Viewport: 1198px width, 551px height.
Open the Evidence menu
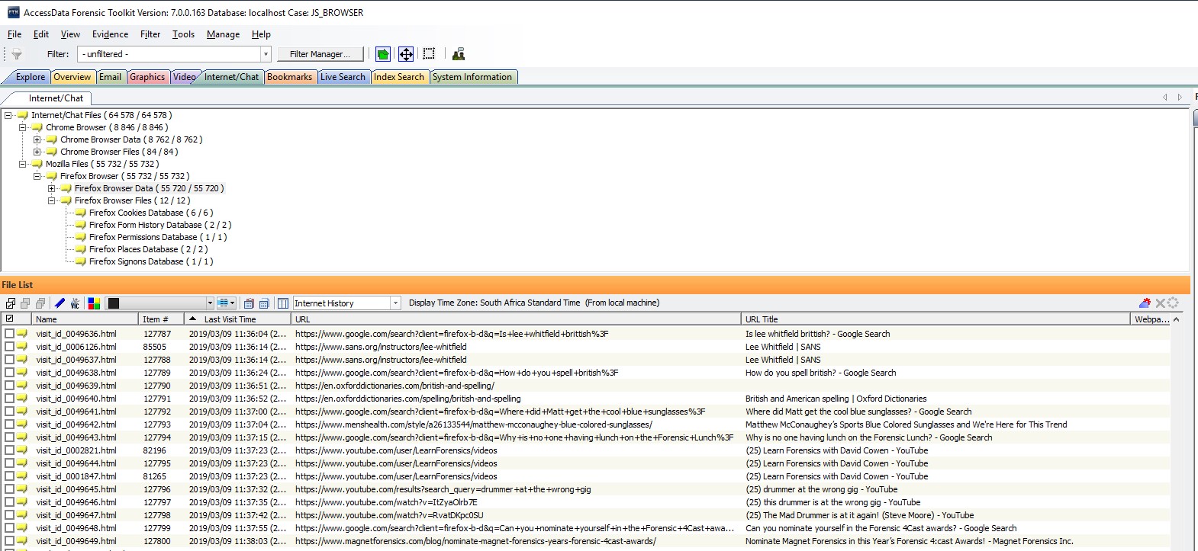tap(110, 34)
